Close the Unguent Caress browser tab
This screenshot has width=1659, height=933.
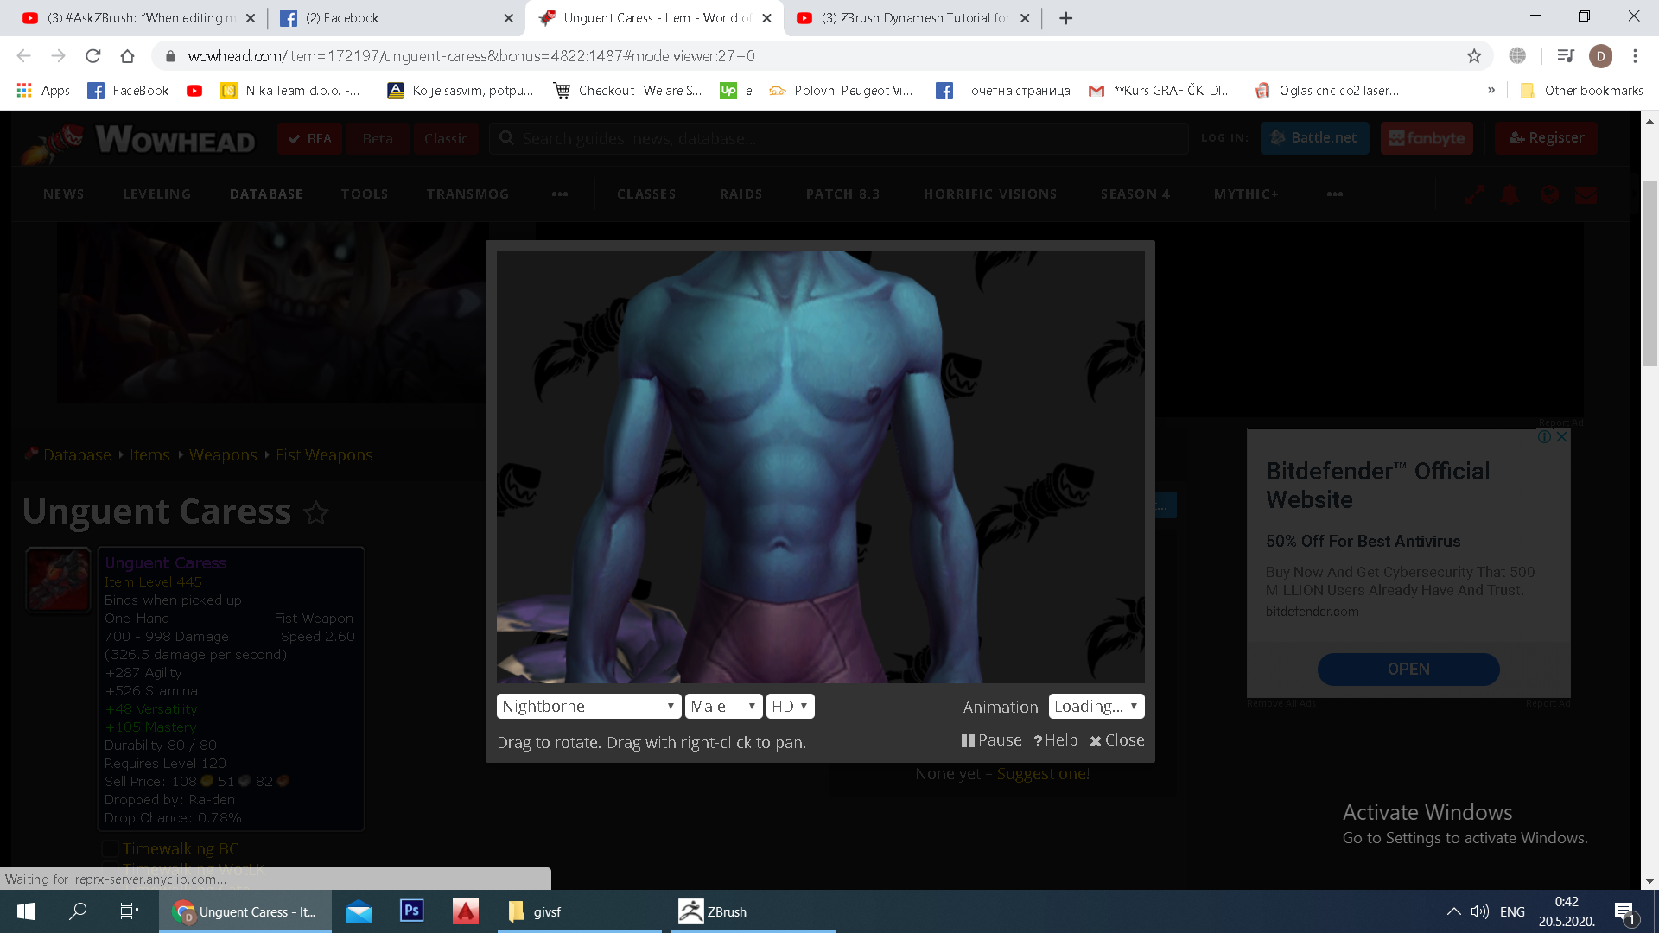(x=766, y=18)
